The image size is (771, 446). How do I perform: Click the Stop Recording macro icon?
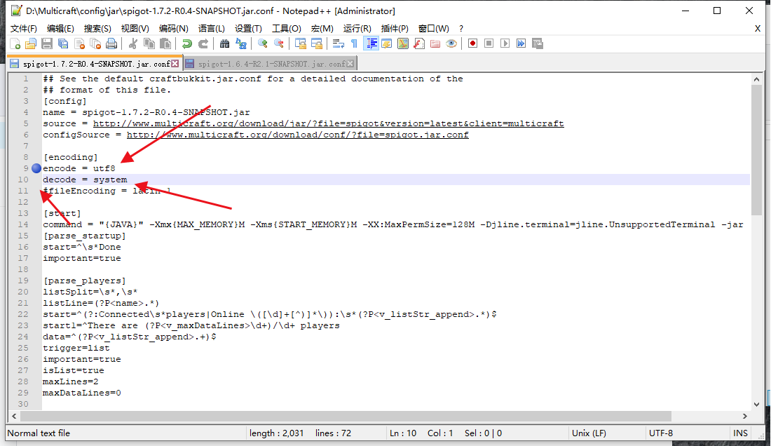click(x=489, y=43)
